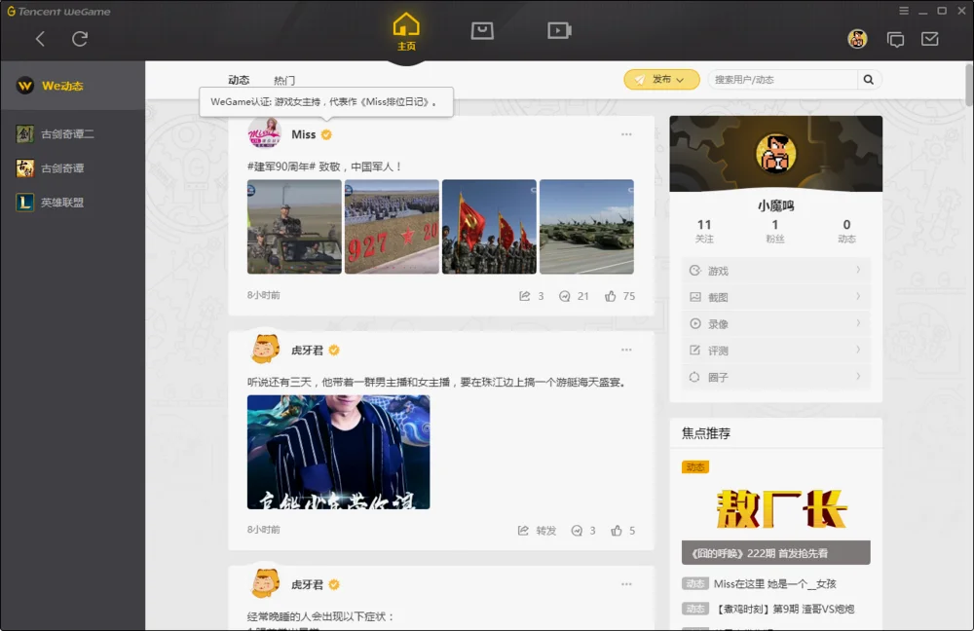Image resolution: width=974 pixels, height=631 pixels.
Task: Select We动态 in the sidebar
Action: (73, 86)
